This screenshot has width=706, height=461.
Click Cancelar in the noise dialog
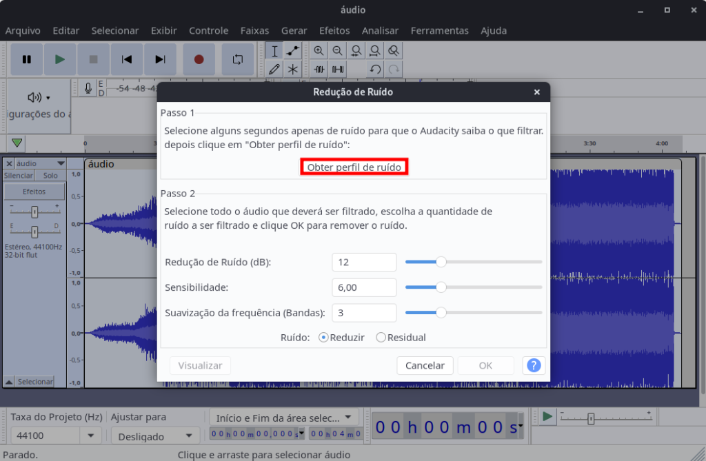point(425,365)
